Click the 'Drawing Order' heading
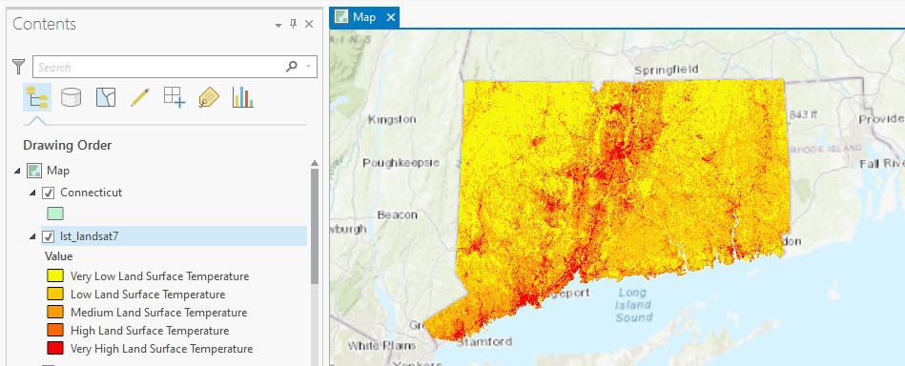Viewport: 905px width, 366px height. pos(68,145)
